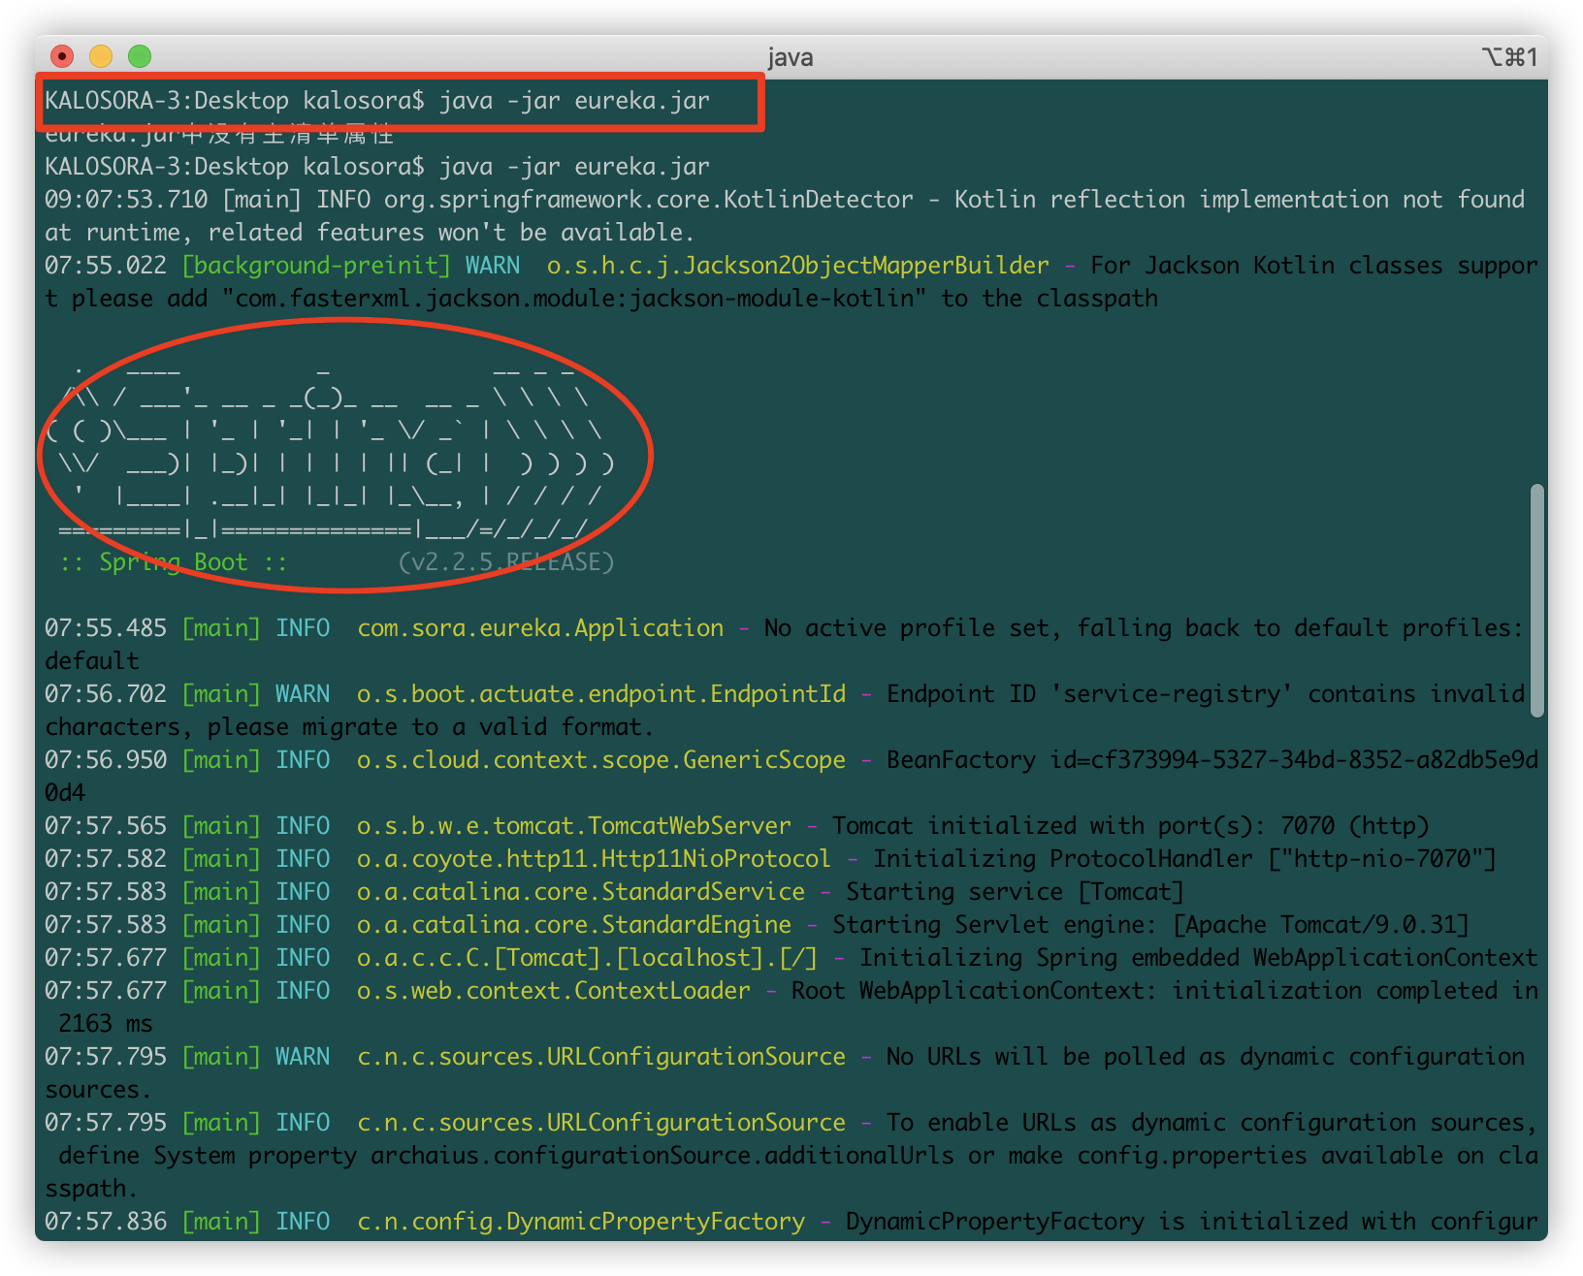The width and height of the screenshot is (1583, 1276).
Task: Click 'o.s.web.context.ContextLoader' logger text
Action: pos(553,991)
